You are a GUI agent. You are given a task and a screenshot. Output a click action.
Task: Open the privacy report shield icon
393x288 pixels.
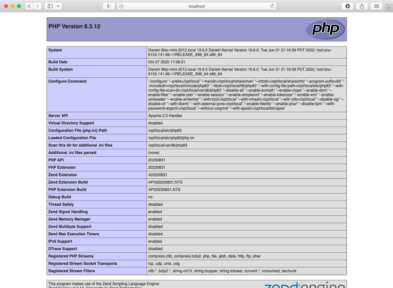pos(109,6)
